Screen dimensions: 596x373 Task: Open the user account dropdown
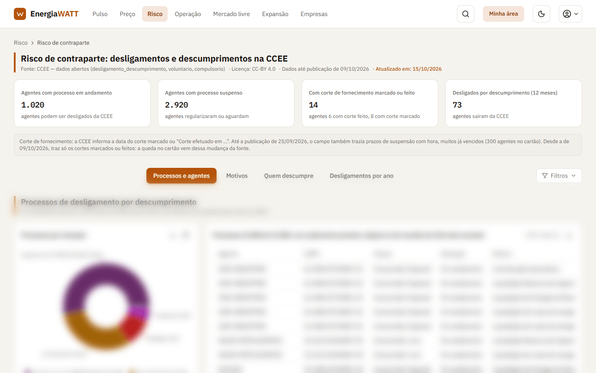(570, 14)
